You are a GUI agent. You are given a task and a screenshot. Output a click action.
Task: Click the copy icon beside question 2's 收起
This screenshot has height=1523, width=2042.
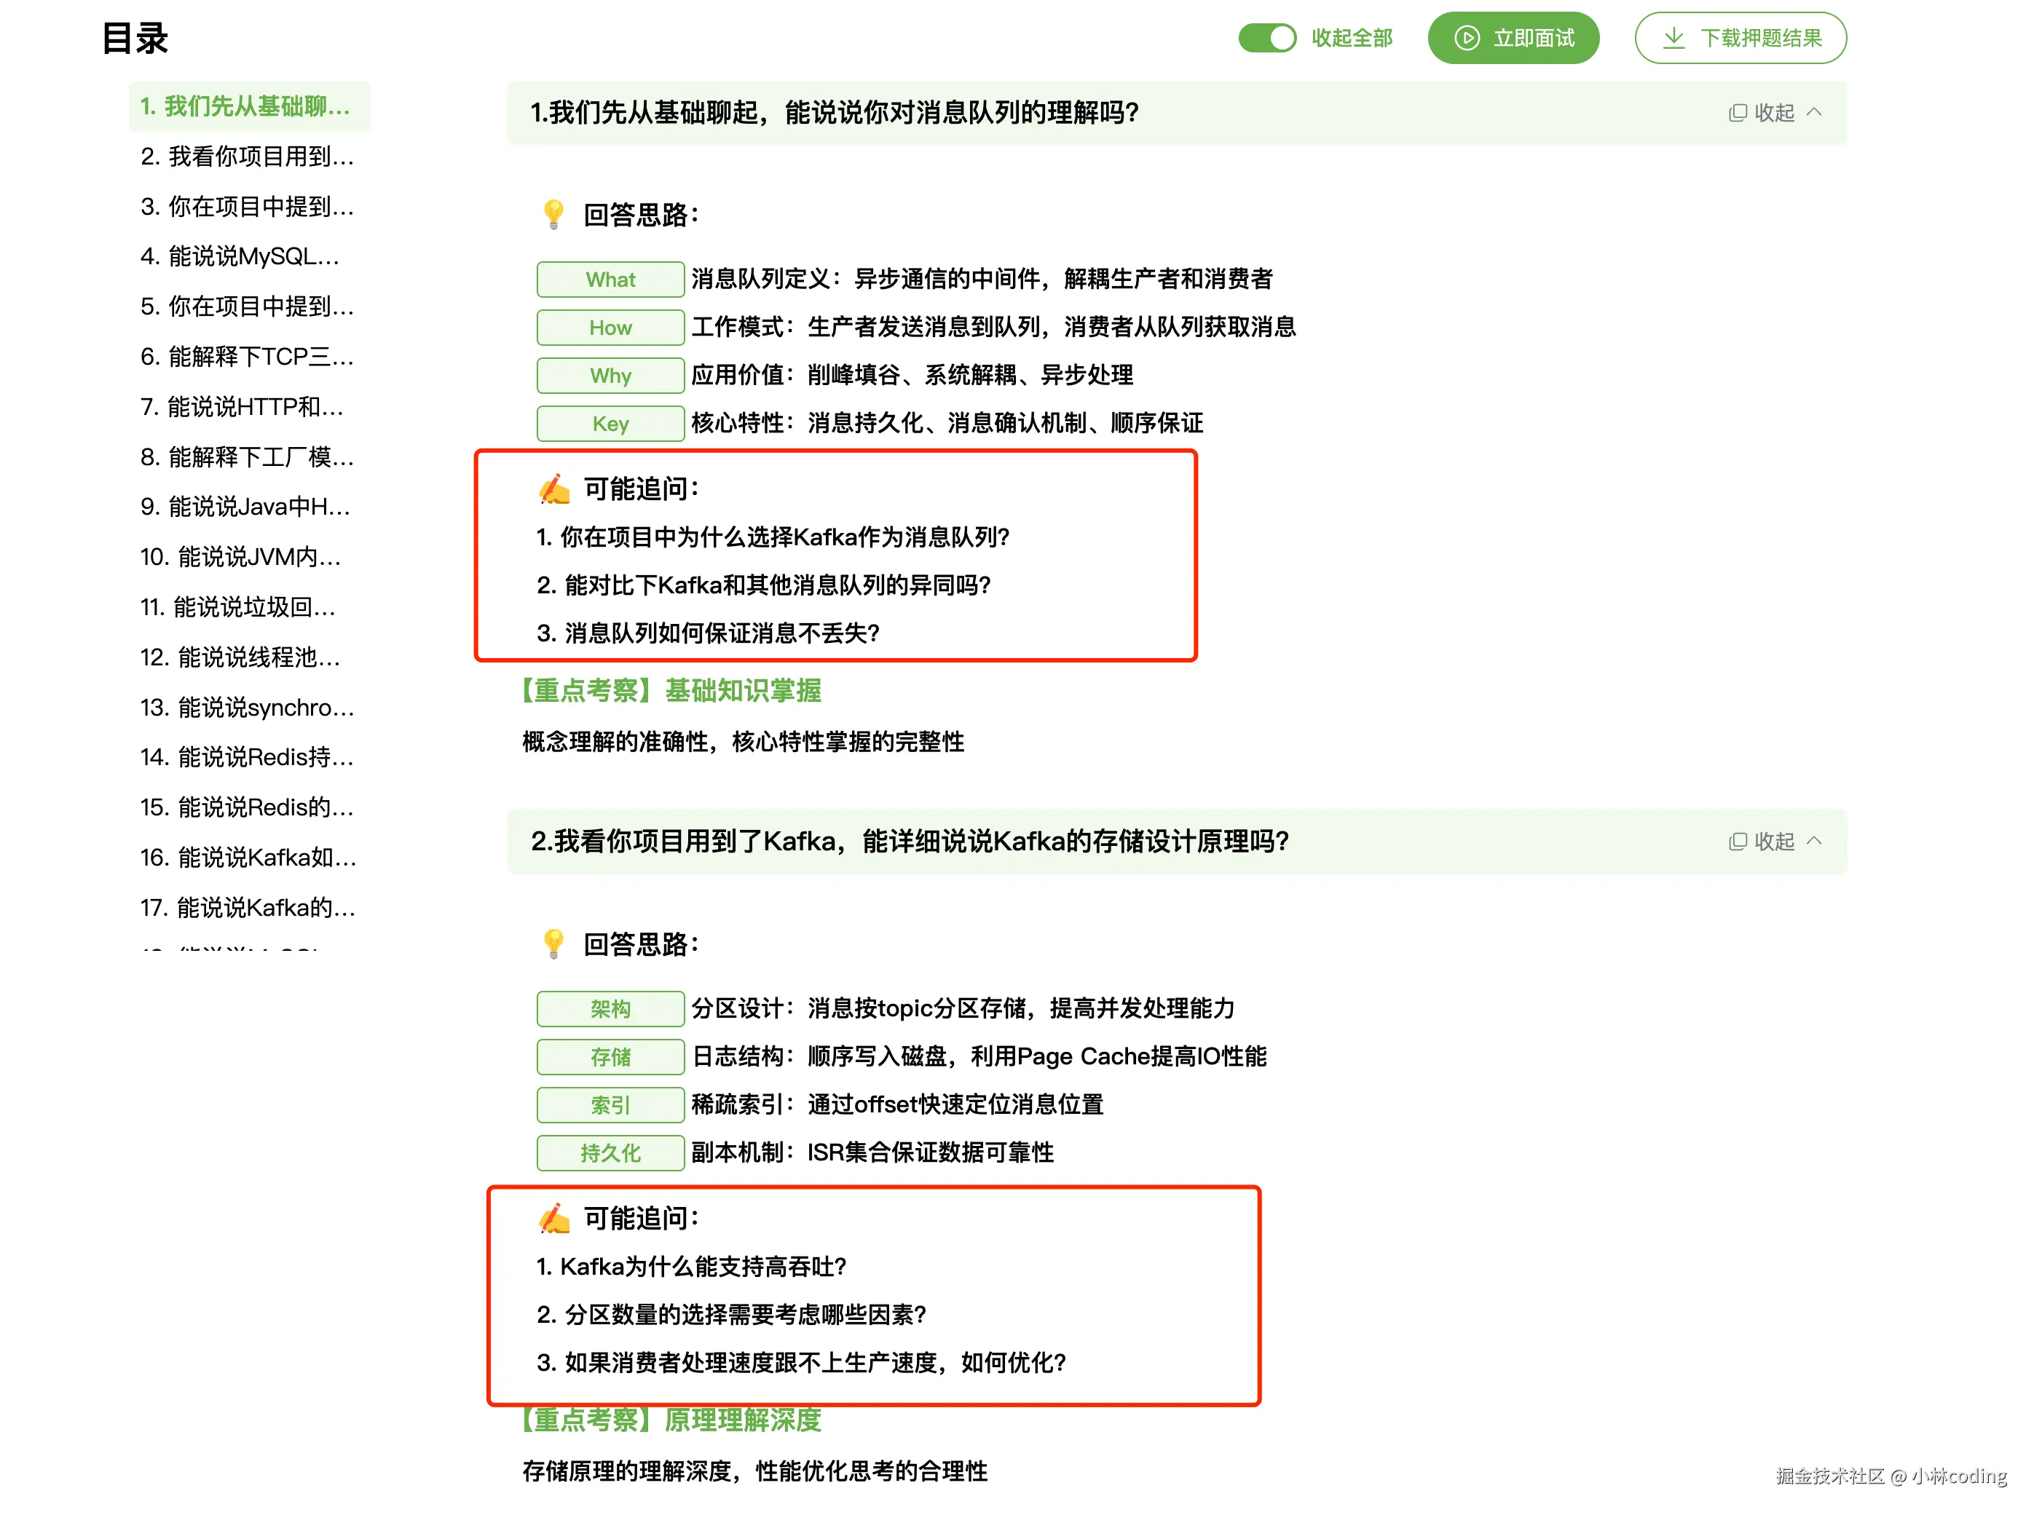point(1737,841)
